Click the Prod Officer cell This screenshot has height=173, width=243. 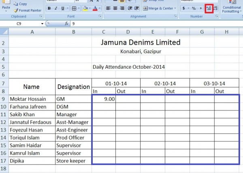(x=74, y=138)
